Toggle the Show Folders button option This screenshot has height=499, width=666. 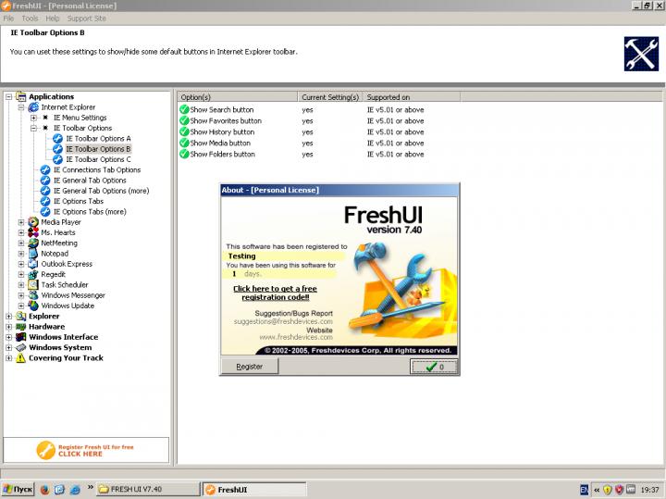click(184, 155)
